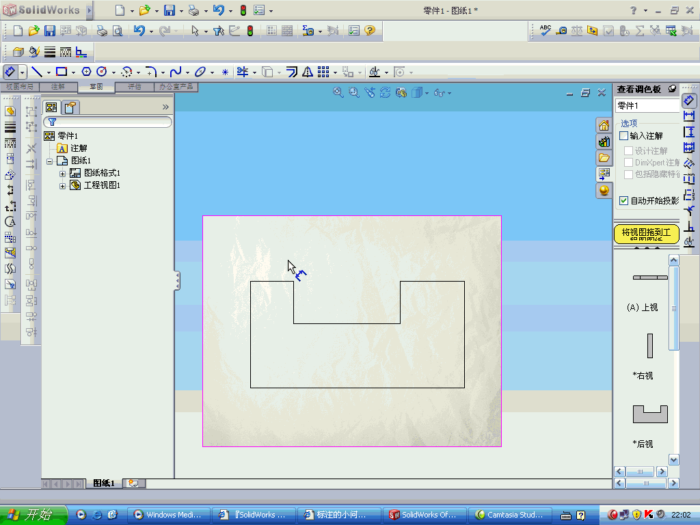
Task: Switch to the FeatureManager design tree tab
Action: coord(51,107)
